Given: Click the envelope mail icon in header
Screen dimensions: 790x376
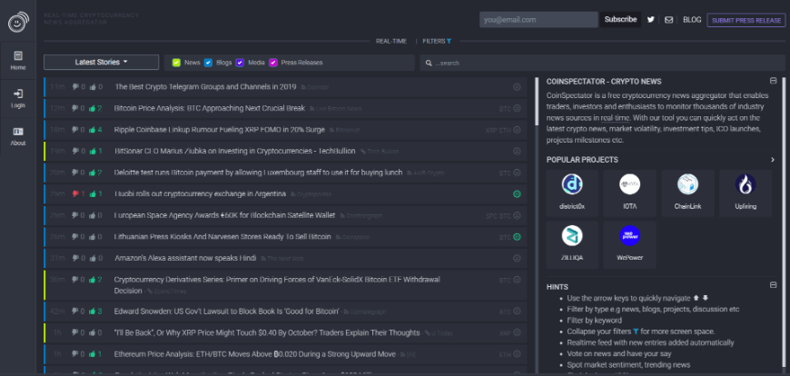Looking at the screenshot, I should pyautogui.click(x=669, y=19).
